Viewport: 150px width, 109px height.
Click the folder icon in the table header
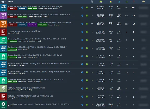tap(143, 2)
